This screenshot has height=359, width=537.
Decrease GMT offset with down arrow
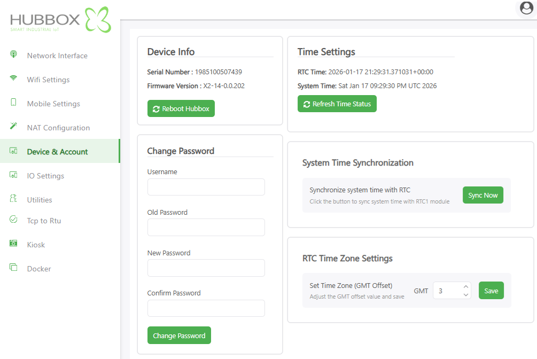pos(465,294)
